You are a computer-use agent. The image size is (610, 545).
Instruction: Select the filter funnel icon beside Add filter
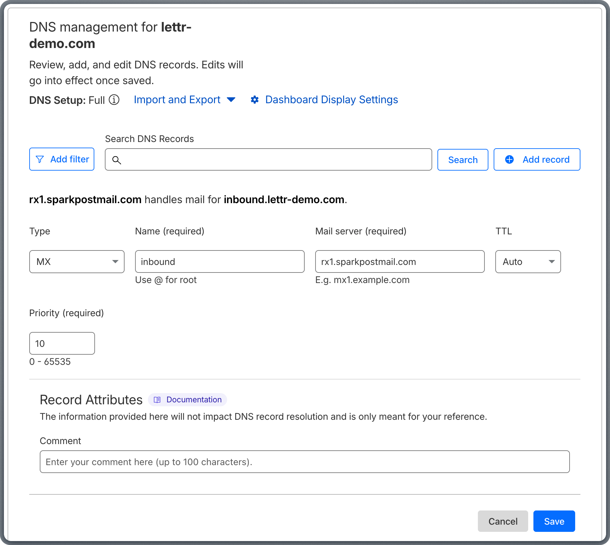click(x=40, y=159)
